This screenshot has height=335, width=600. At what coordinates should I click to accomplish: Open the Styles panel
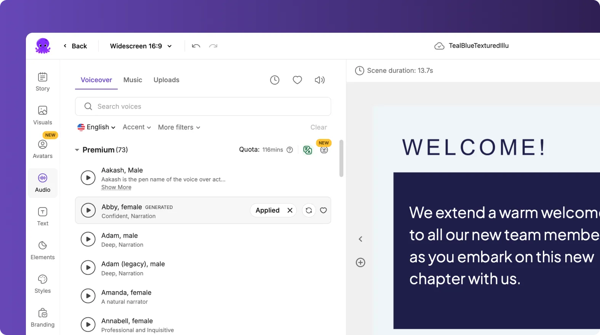point(43,284)
